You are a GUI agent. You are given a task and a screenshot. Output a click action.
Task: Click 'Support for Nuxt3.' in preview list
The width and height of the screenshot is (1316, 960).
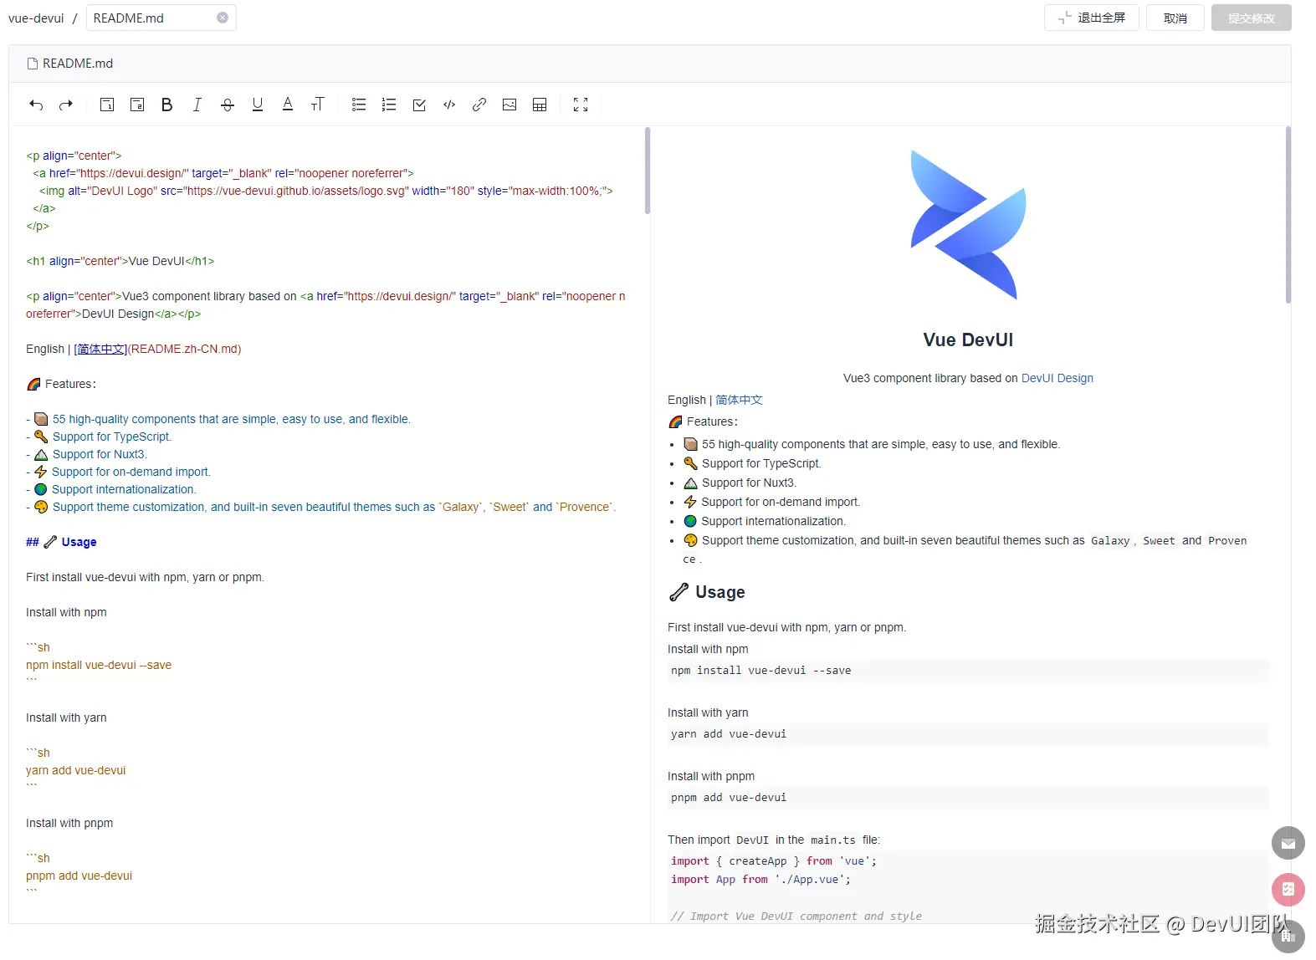click(x=749, y=483)
